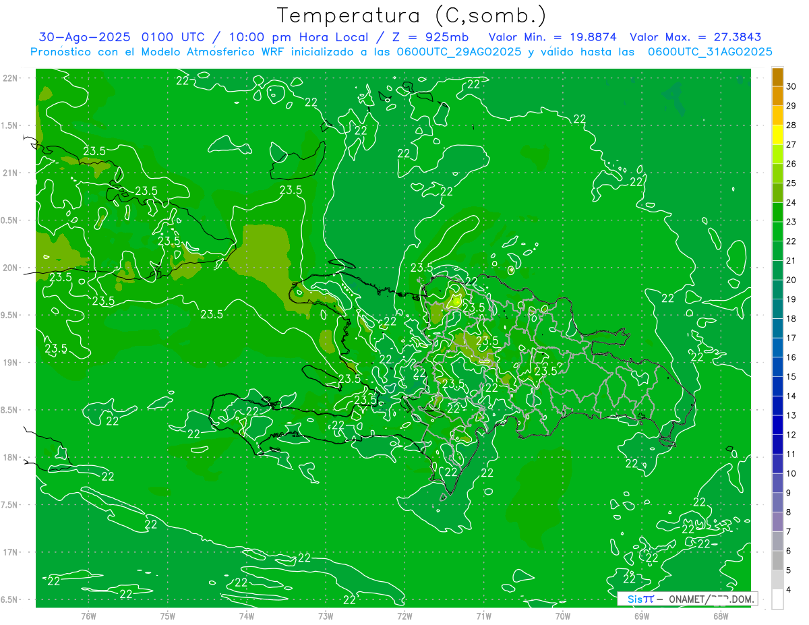
Task: Click the "22N" latitude axis label
Action: (x=11, y=78)
